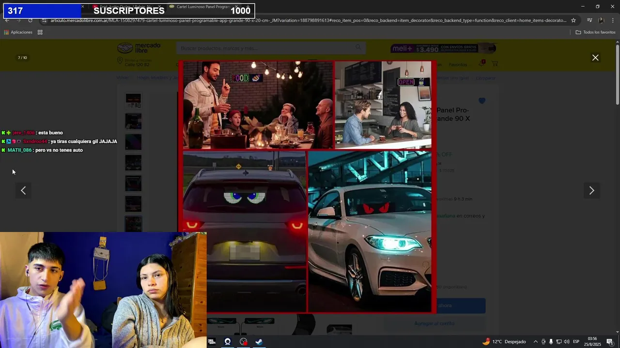
Task: Click the Comparar link in the breadcrumb bar
Action: click(485, 78)
